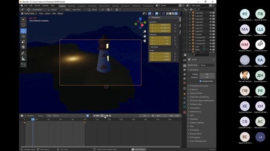
Task: Open the Edit menu
Action: [x=31, y=5]
